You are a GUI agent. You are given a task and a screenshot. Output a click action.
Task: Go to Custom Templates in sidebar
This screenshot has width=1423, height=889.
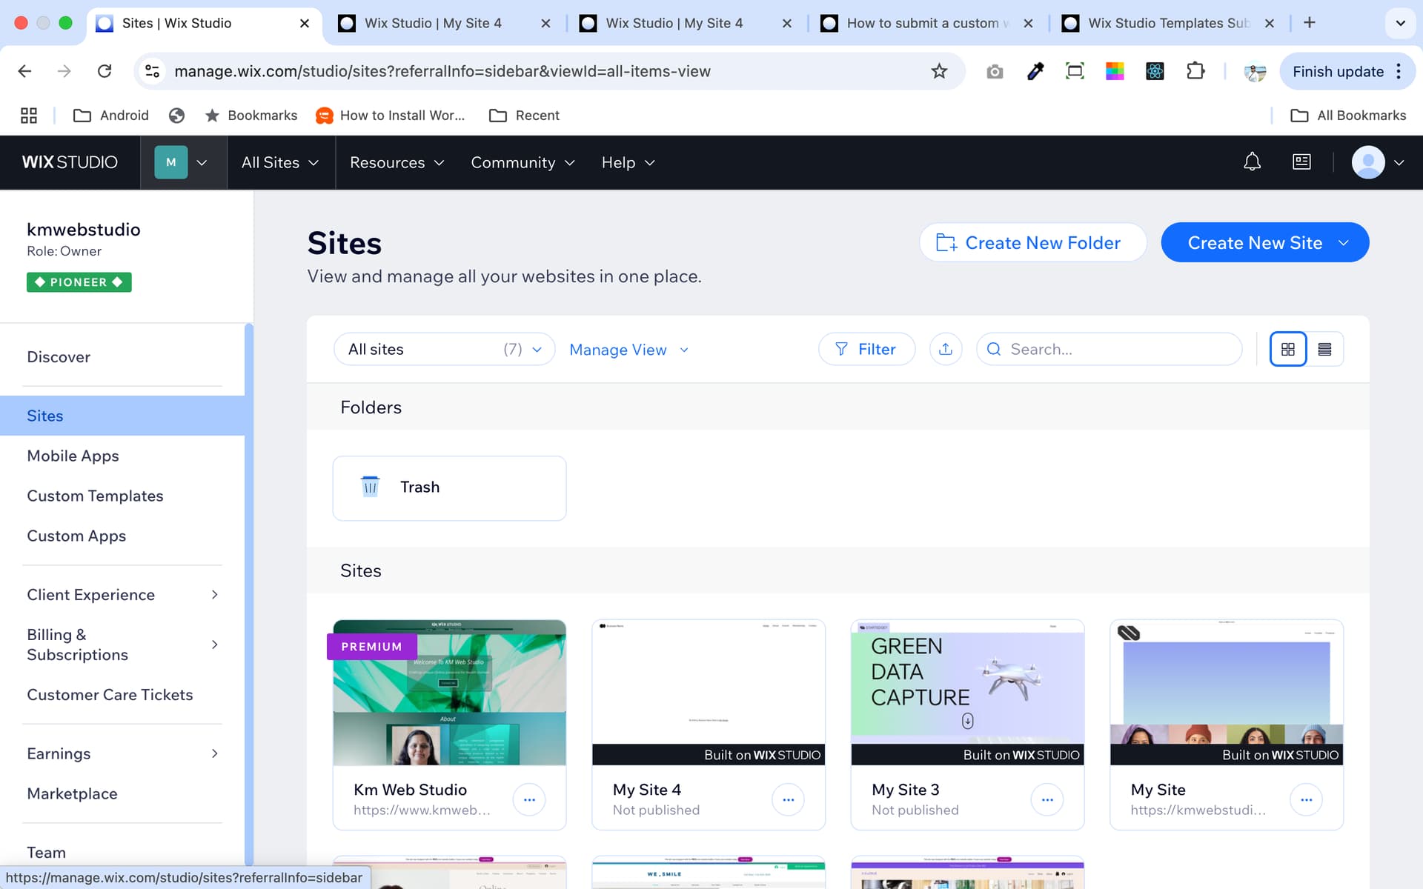95,496
